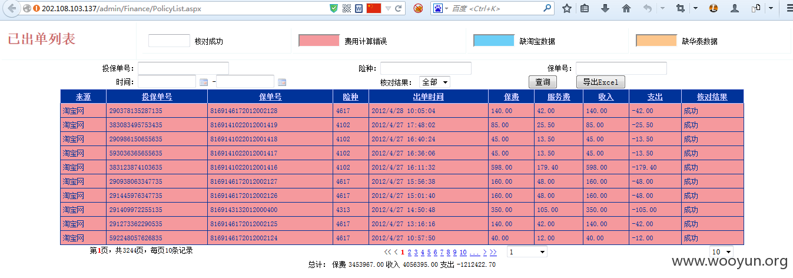Click the browser URL address field

(177, 9)
